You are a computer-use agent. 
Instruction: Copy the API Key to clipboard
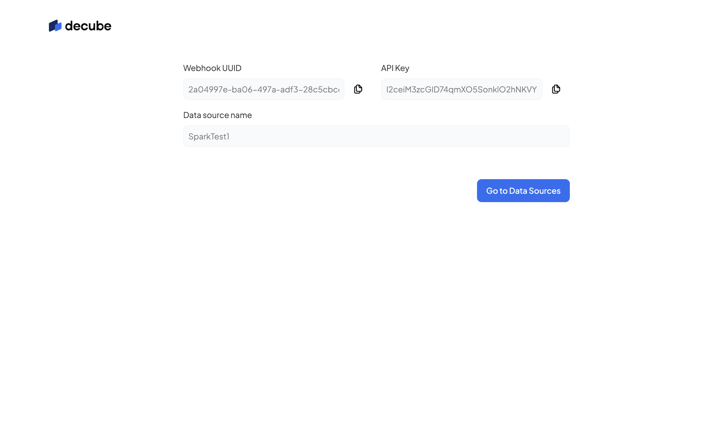(x=556, y=89)
